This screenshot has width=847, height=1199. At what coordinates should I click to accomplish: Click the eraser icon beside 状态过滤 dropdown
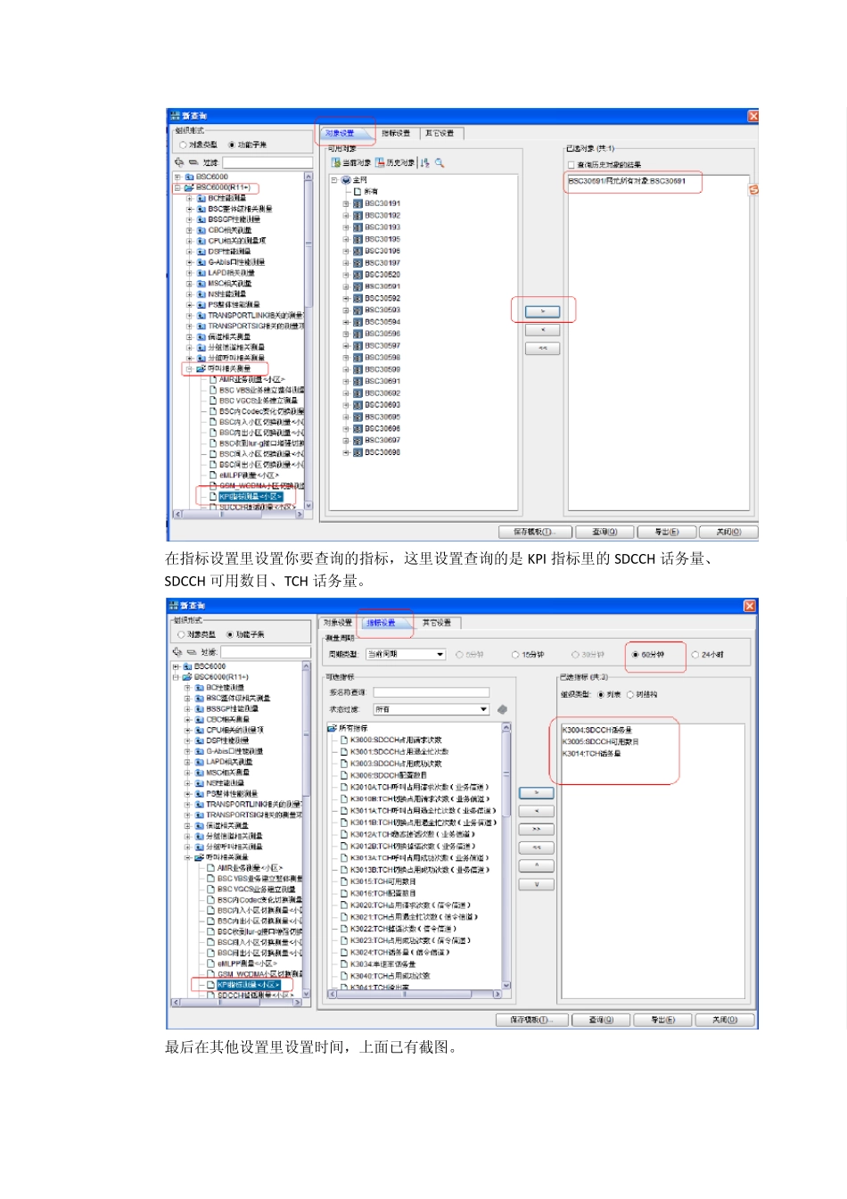[x=502, y=710]
